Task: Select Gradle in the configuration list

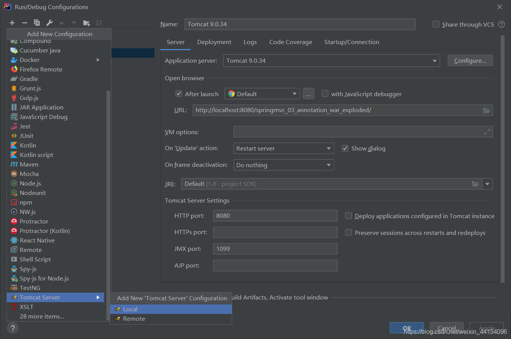Action: 55,79
